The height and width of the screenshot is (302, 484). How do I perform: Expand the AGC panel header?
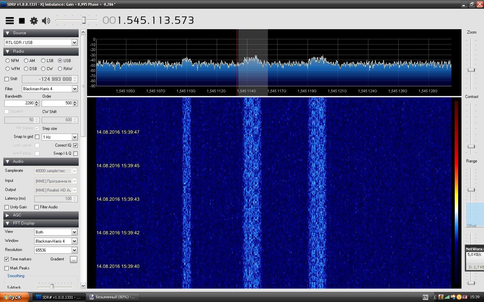[x=41, y=215]
